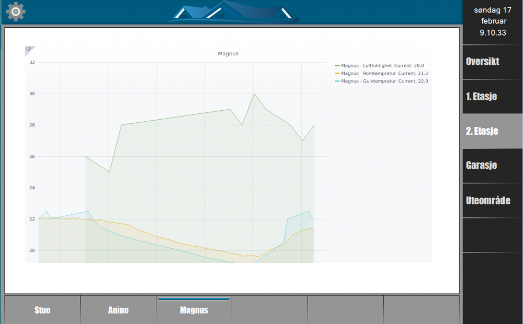Image resolution: width=523 pixels, height=324 pixels.
Task: Open the 1. Etasje floor view
Action: (482, 97)
